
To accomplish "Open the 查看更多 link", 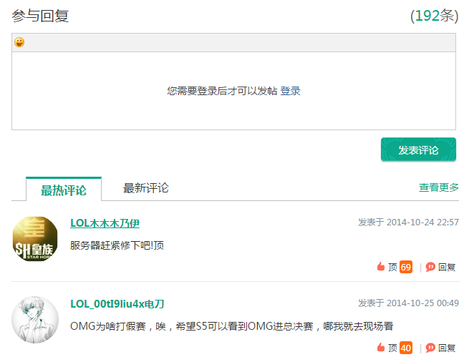I will [438, 187].
